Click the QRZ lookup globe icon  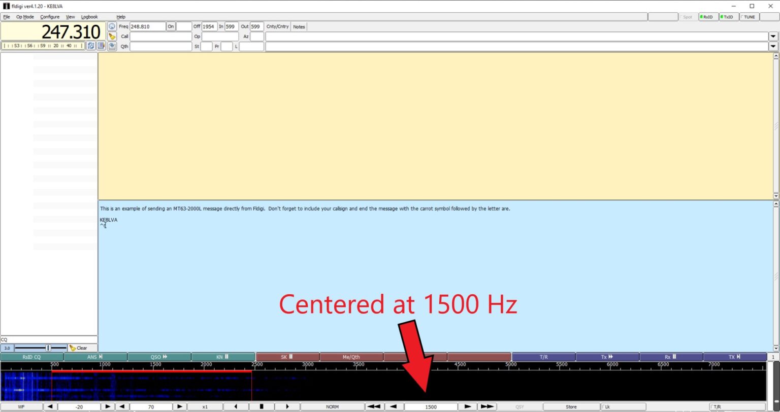[112, 26]
